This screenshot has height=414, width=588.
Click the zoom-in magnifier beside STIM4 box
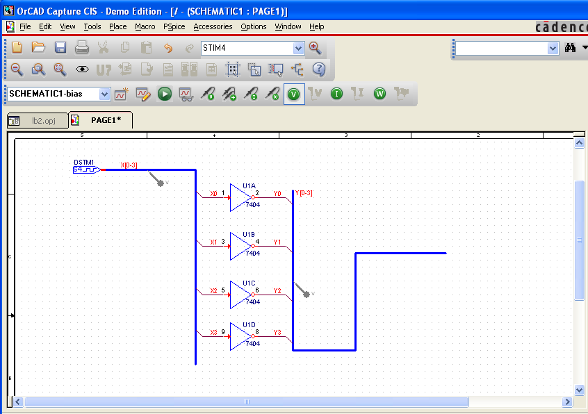[x=315, y=47]
